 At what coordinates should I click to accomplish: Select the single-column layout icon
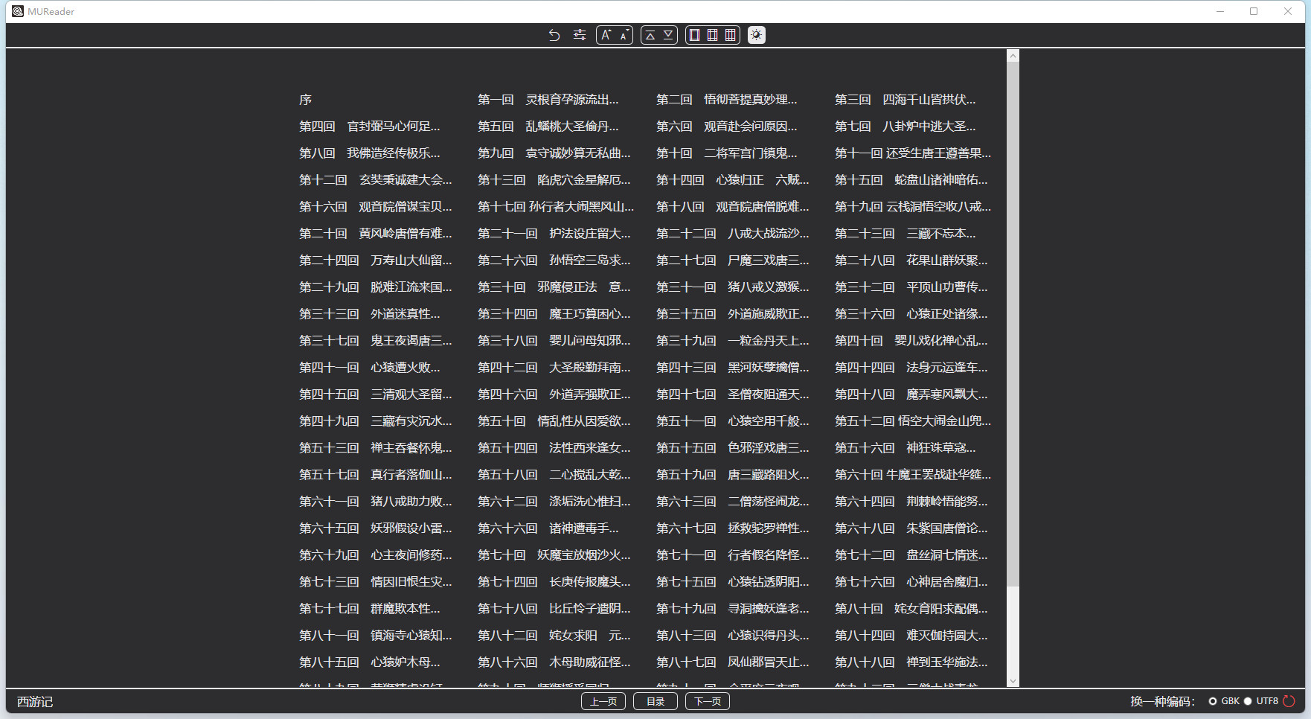coord(693,35)
